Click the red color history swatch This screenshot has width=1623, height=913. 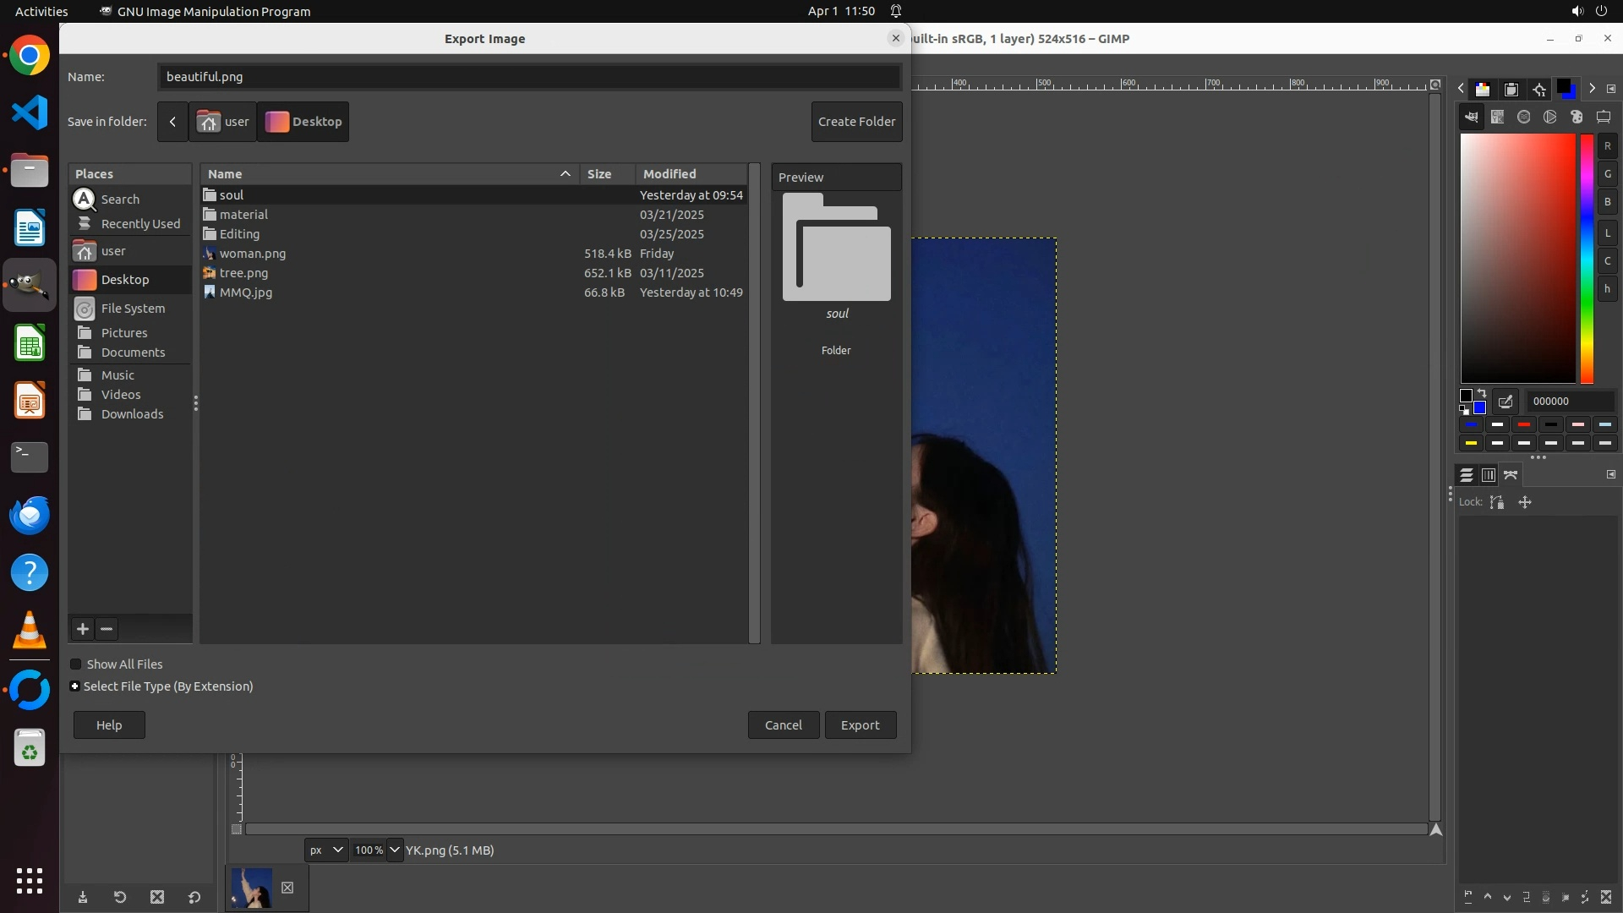click(1524, 425)
